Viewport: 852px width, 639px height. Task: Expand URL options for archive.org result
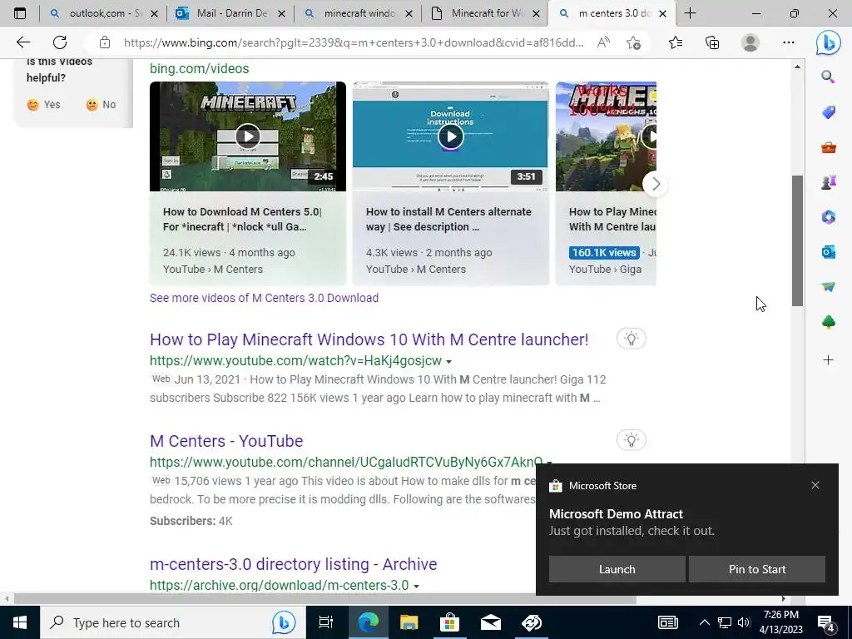click(x=416, y=587)
